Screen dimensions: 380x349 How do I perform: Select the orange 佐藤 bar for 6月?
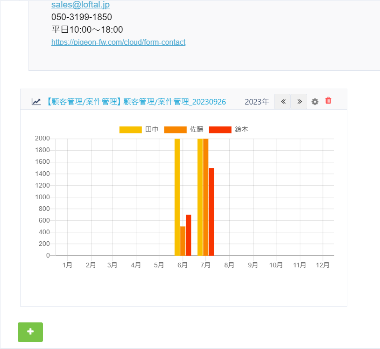click(x=183, y=241)
